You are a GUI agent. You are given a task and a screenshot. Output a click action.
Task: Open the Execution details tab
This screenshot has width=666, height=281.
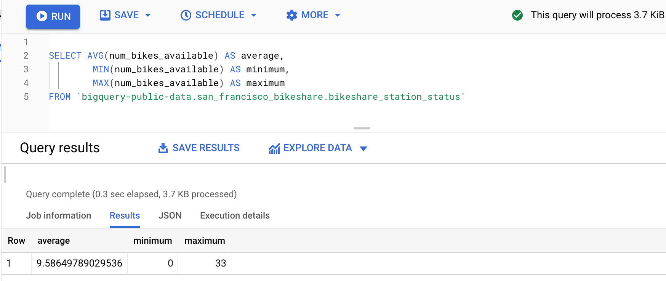click(x=235, y=216)
